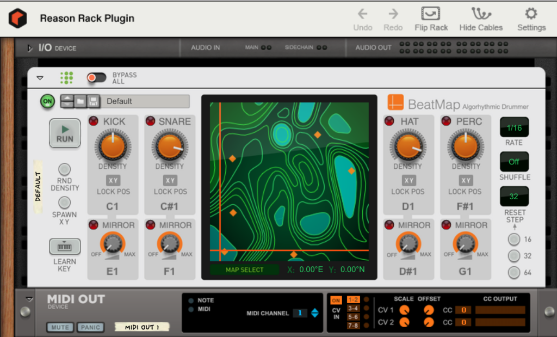This screenshot has width=557, height=337.
Task: Click the BeatMap orange logo icon
Action: pyautogui.click(x=395, y=102)
